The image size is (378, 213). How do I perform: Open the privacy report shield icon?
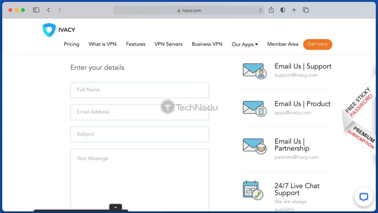pyautogui.click(x=282, y=10)
